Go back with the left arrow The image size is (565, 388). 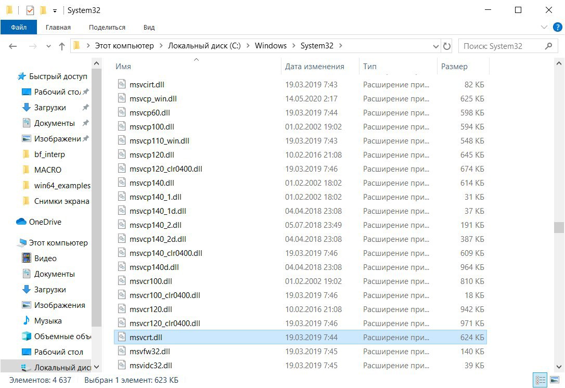13,46
